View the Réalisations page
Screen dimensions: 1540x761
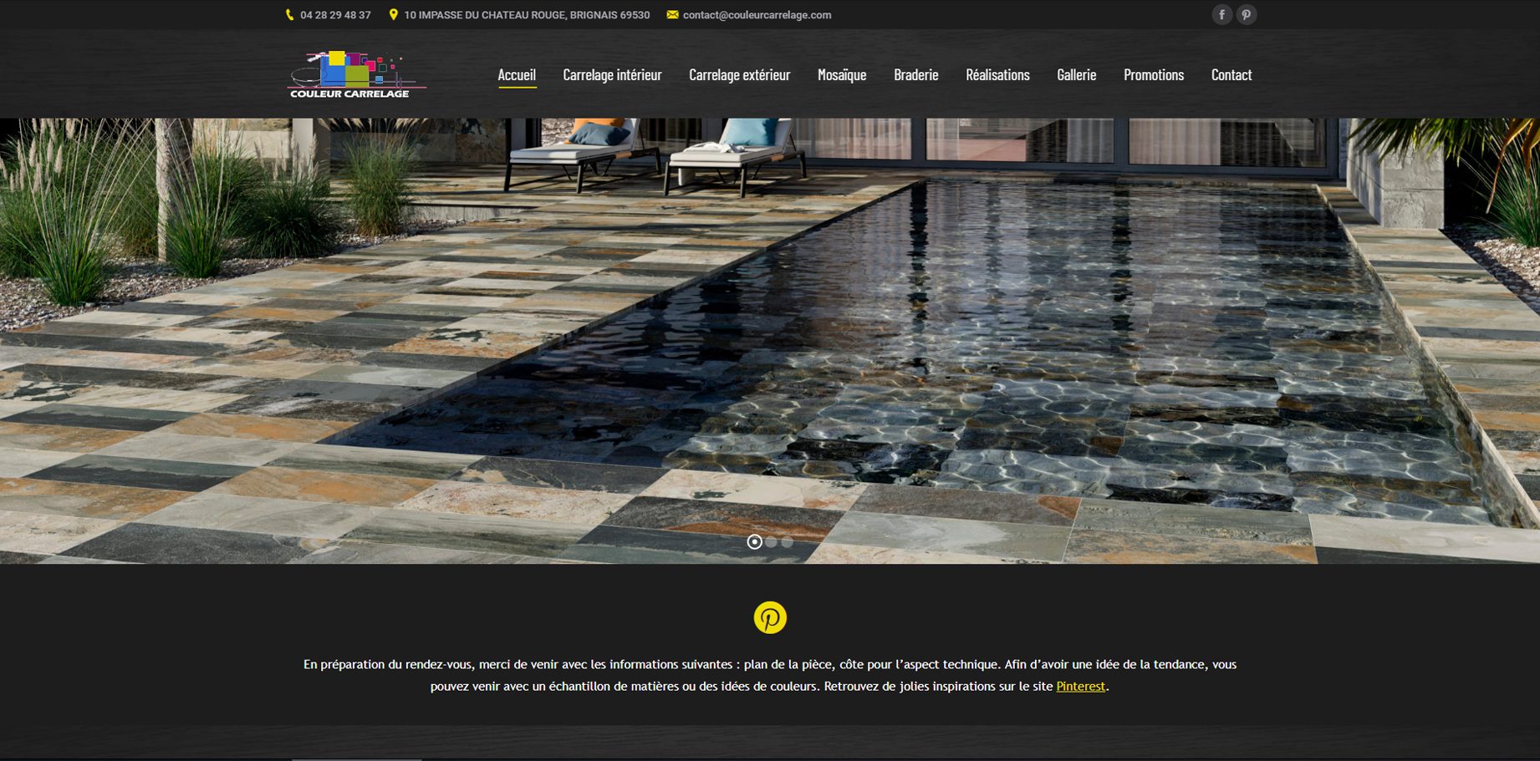click(x=997, y=75)
